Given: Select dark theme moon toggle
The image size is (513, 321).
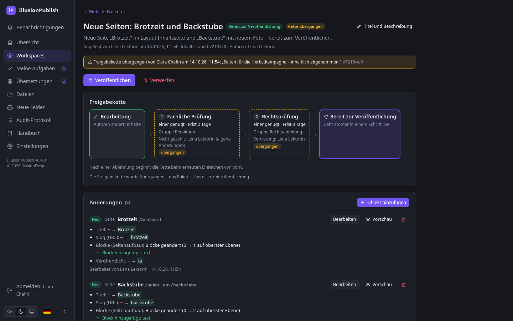Looking at the screenshot, I should (x=21, y=311).
